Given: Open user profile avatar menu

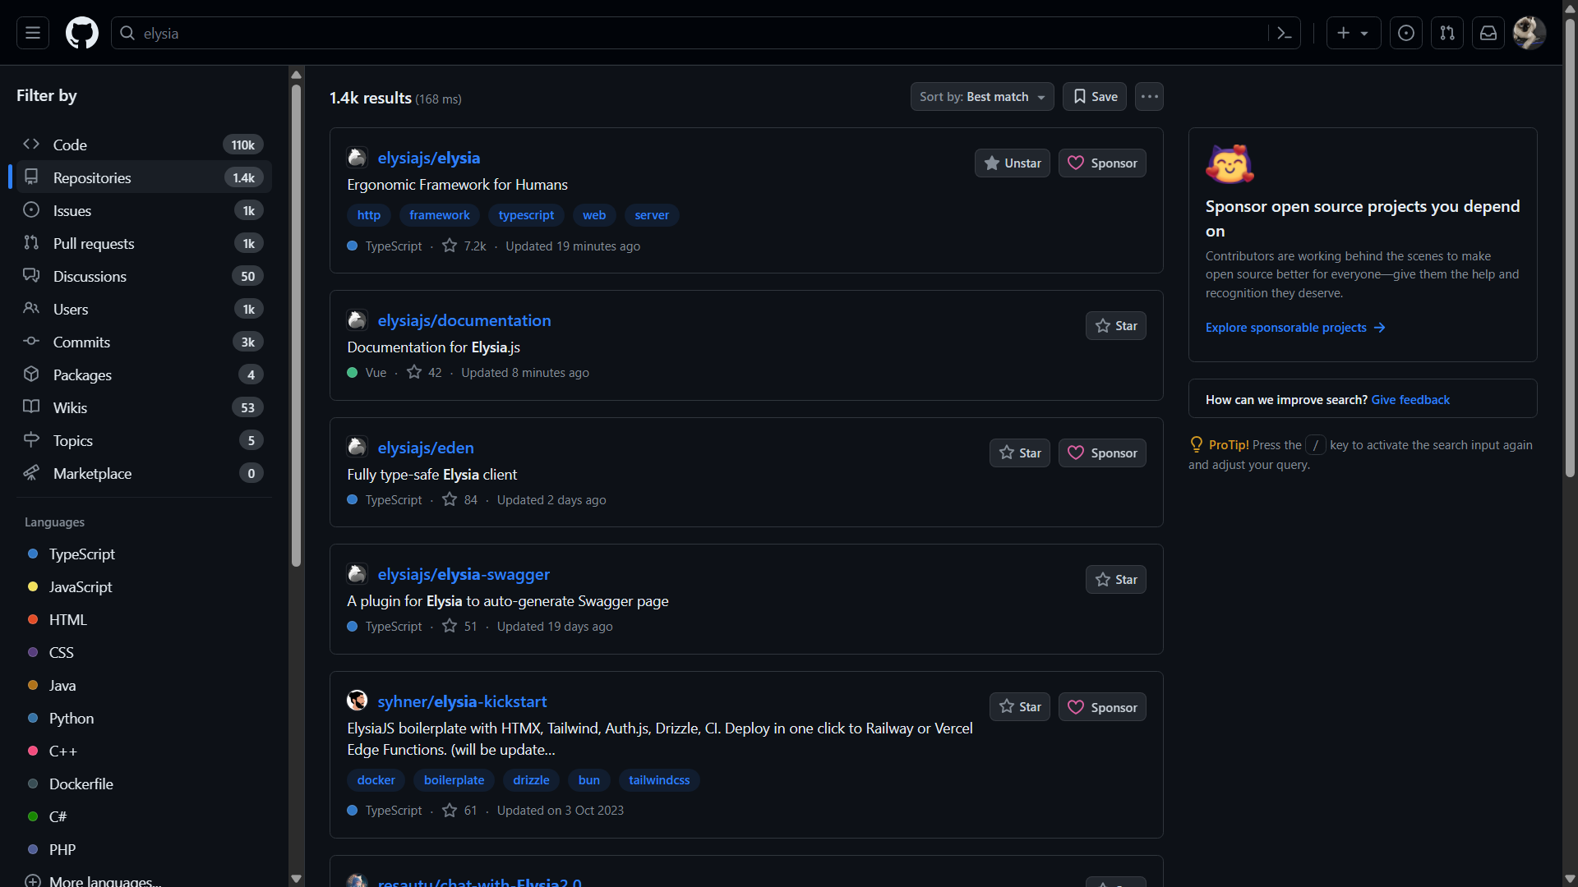Looking at the screenshot, I should pyautogui.click(x=1530, y=33).
